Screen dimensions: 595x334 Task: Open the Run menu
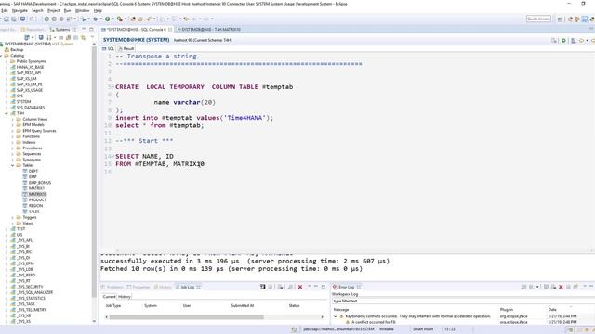pyautogui.click(x=67, y=10)
